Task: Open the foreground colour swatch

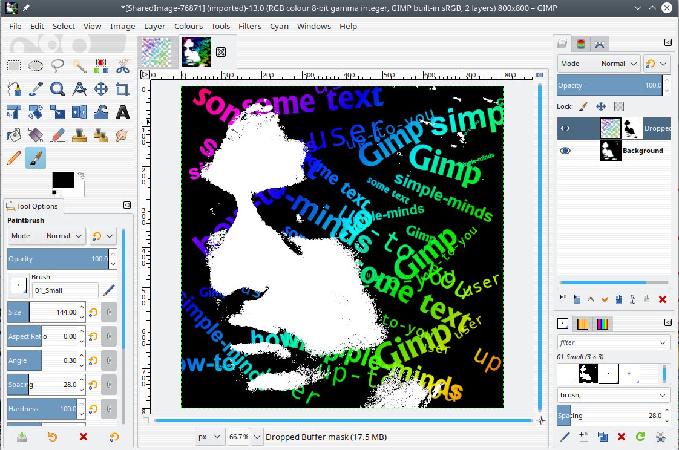Action: [x=63, y=180]
